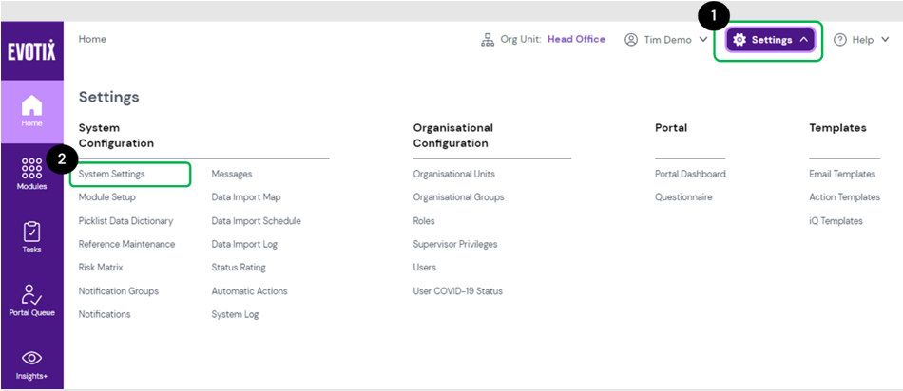This screenshot has width=903, height=391.
Task: Select Module Setup from settings menu
Action: tap(107, 197)
